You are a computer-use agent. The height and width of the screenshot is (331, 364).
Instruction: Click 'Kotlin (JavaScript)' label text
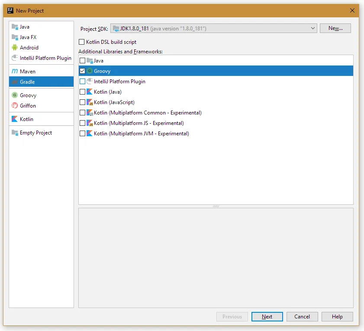(114, 102)
